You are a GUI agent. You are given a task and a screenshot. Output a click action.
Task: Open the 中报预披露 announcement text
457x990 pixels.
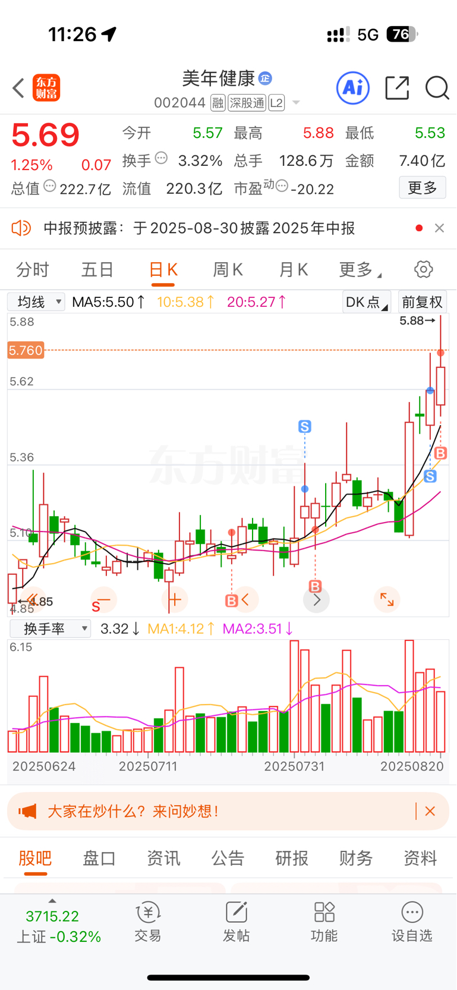pyautogui.click(x=199, y=228)
